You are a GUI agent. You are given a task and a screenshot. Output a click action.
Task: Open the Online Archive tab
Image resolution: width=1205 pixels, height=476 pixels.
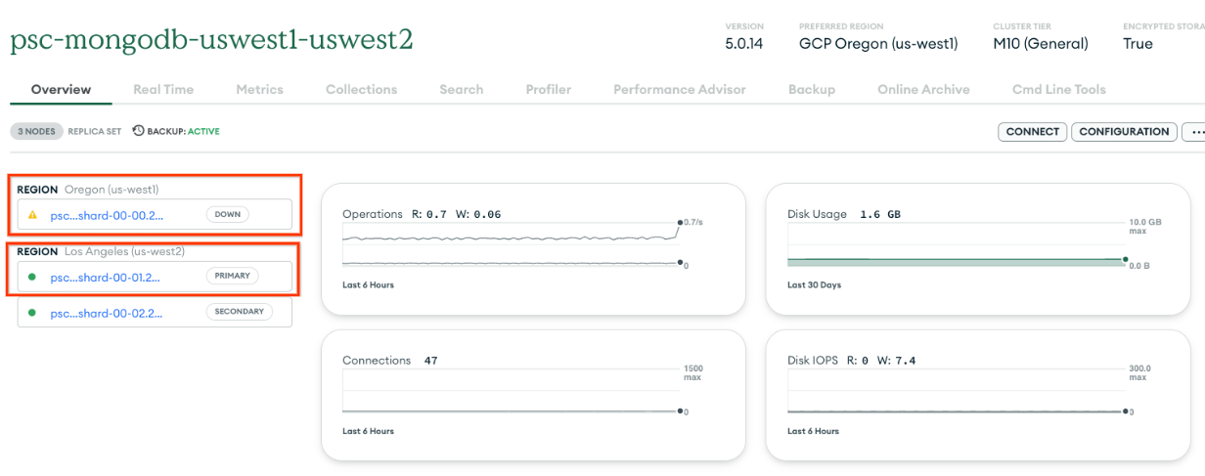(923, 89)
